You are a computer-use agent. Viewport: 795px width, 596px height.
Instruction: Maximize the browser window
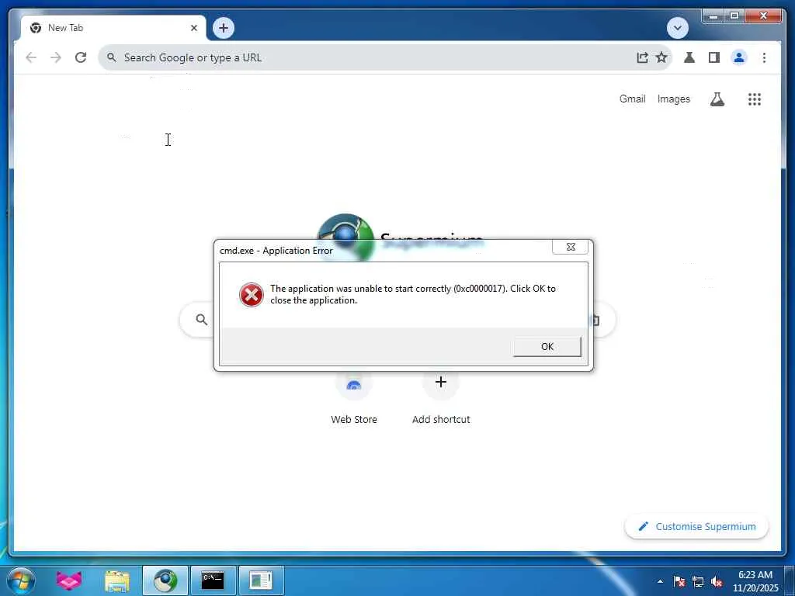pos(734,16)
